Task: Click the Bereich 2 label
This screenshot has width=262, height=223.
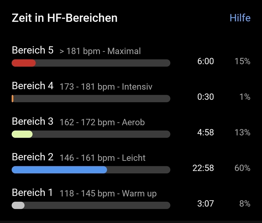Action: tap(33, 157)
